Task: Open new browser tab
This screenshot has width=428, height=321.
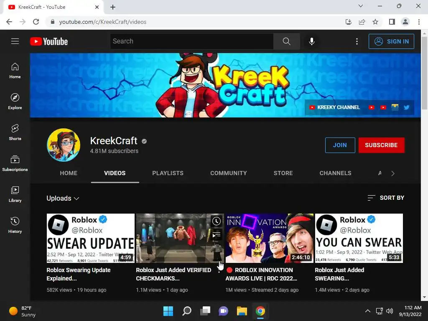Action: tap(113, 7)
